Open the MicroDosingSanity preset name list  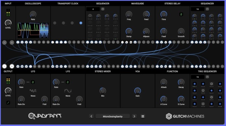click(x=113, y=116)
